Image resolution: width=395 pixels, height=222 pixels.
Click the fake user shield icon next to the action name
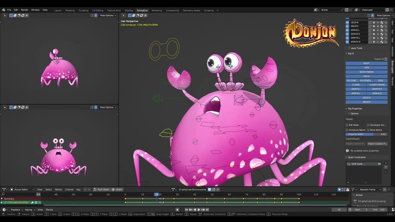click(210, 189)
